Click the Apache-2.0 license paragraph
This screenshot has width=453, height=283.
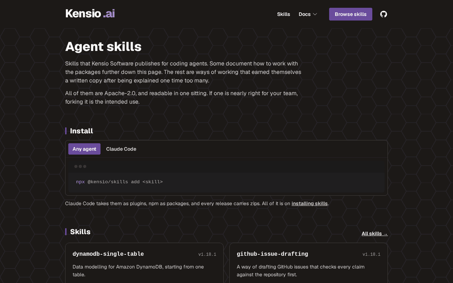point(182,98)
